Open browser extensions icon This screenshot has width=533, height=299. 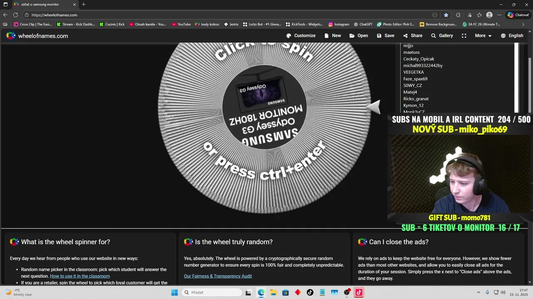tap(458, 15)
